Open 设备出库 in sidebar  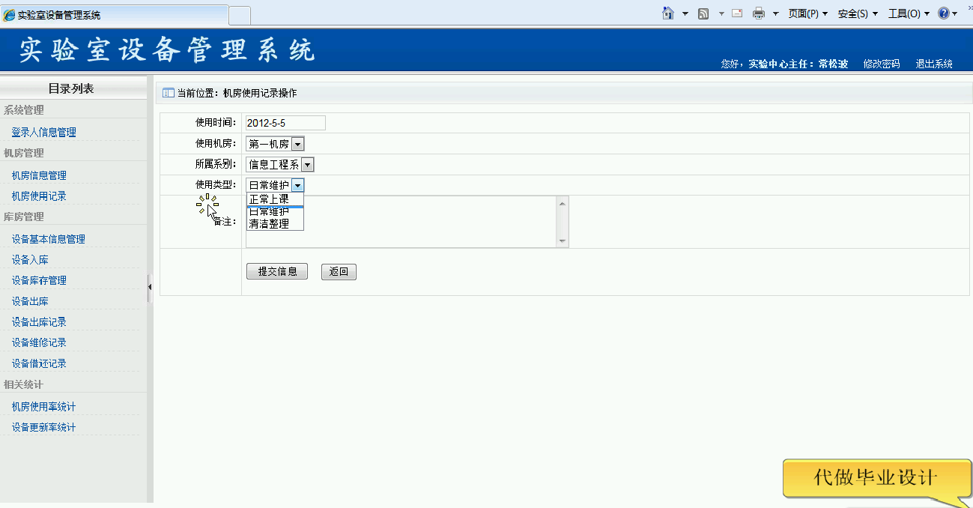[x=30, y=301]
